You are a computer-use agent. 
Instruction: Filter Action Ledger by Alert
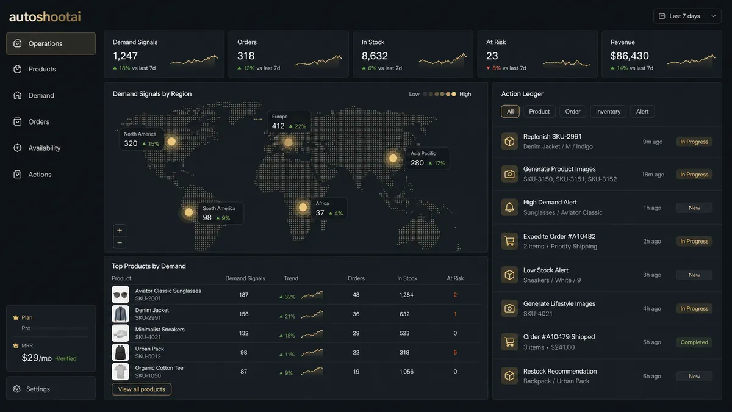[642, 112]
